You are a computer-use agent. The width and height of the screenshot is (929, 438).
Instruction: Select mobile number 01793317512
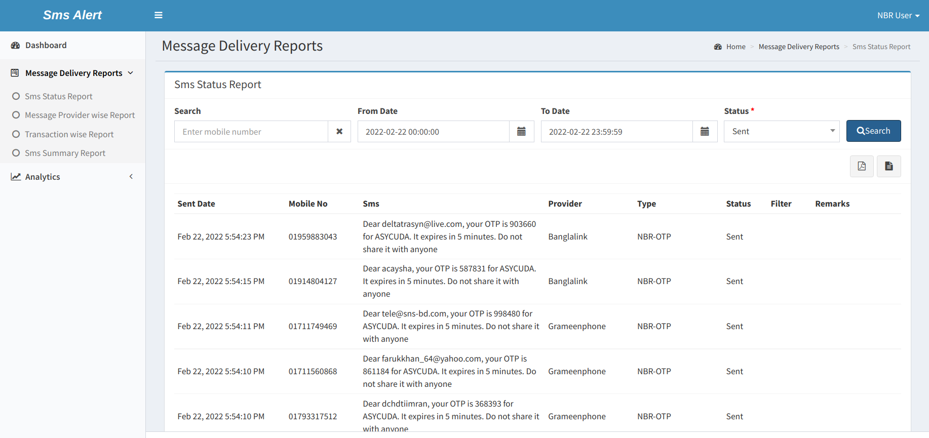click(313, 416)
